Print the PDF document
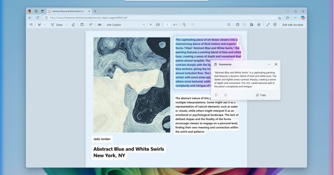The image size is (334, 175). (x=238, y=25)
